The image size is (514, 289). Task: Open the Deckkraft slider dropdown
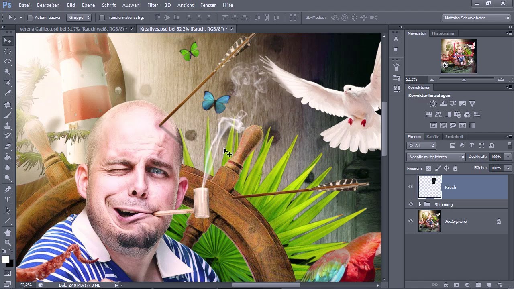click(508, 157)
